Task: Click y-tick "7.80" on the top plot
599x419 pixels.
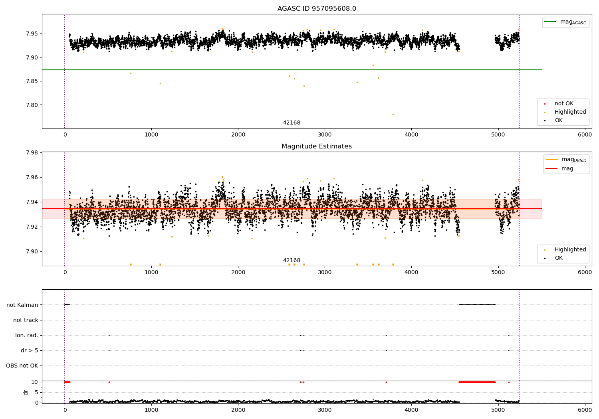Action: 32,105
